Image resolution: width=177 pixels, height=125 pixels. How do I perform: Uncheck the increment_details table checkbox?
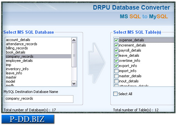tap(116, 45)
